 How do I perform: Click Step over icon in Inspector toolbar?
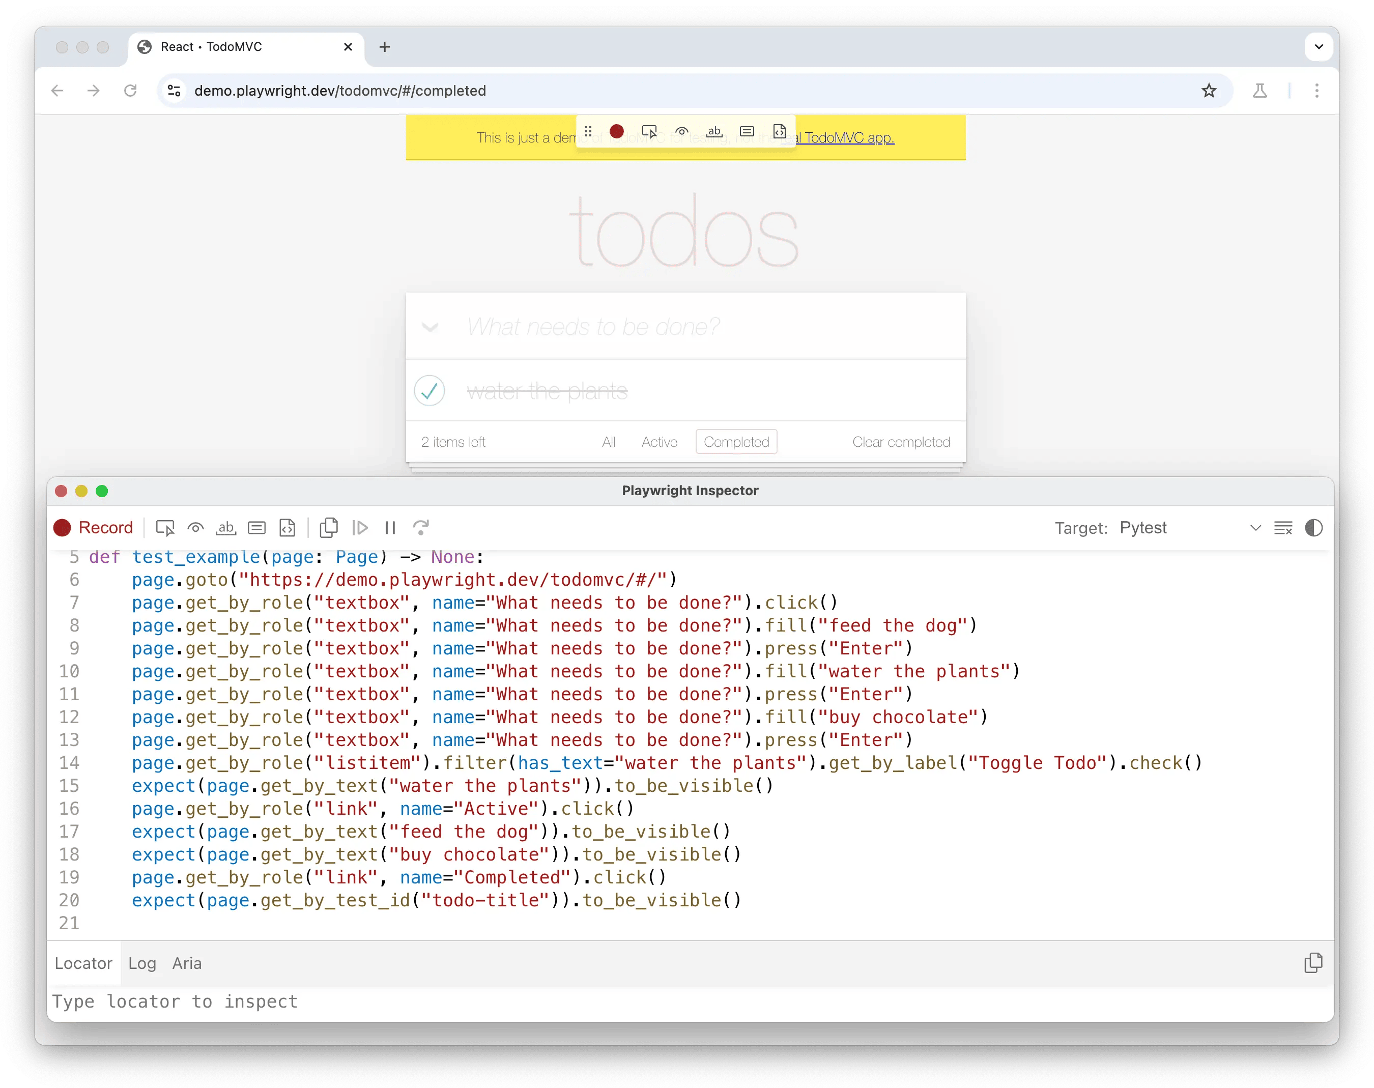[421, 528]
